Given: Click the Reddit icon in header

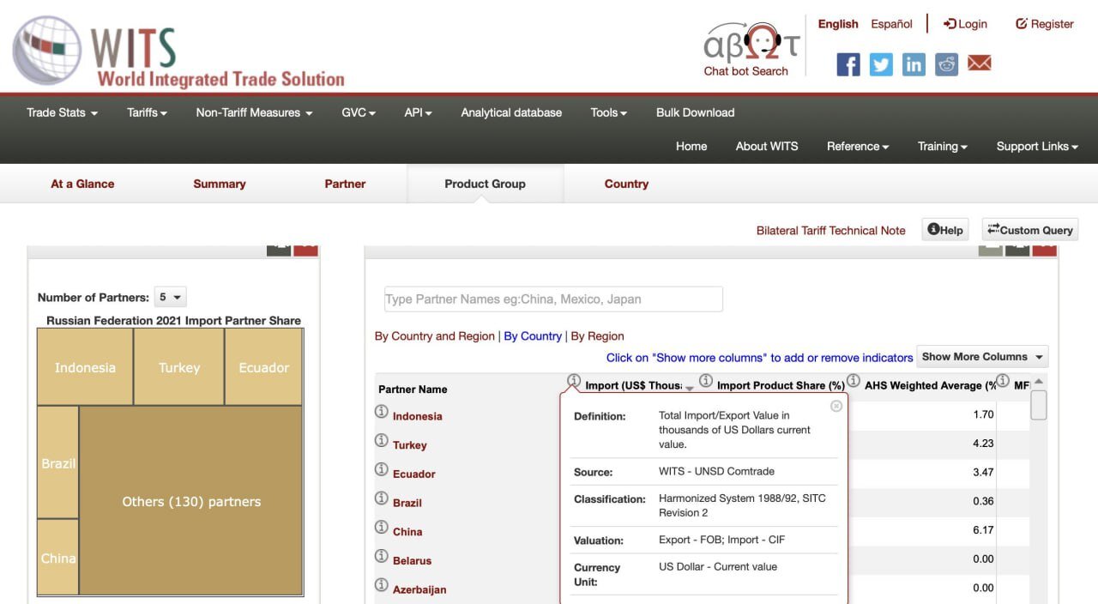Looking at the screenshot, I should click(x=946, y=64).
